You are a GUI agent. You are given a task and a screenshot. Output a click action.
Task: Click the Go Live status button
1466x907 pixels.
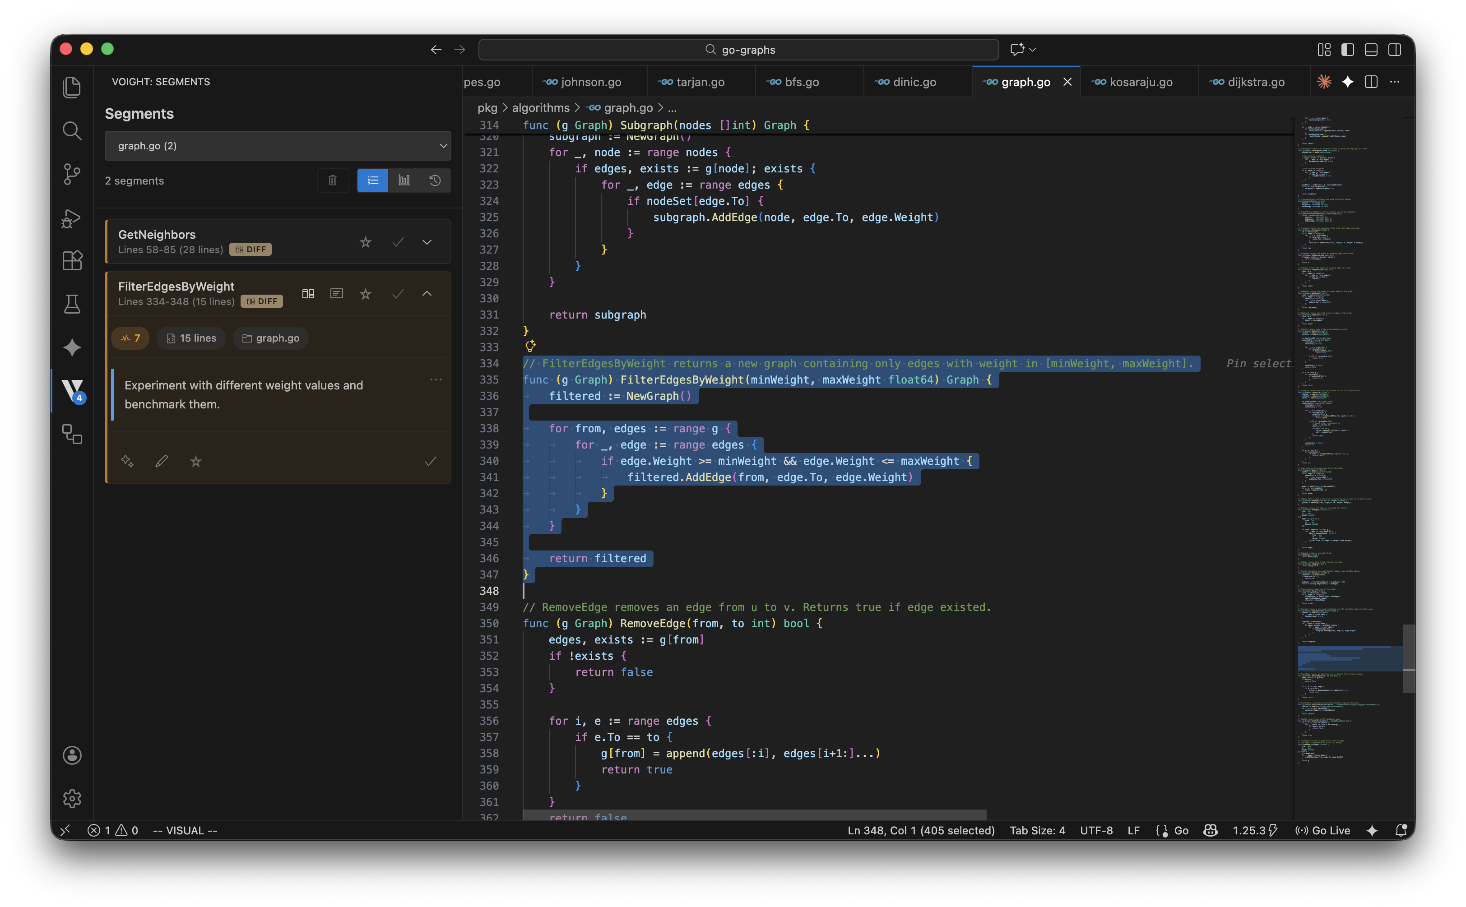[1322, 830]
